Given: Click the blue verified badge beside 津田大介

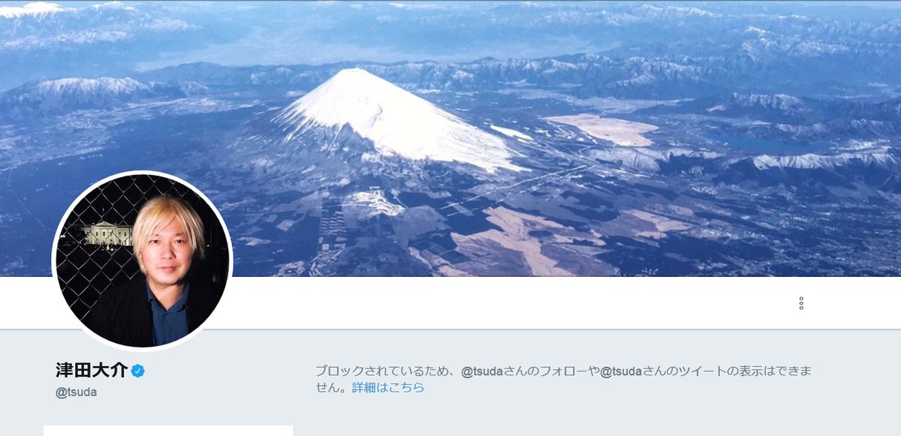Looking at the screenshot, I should pos(138,371).
